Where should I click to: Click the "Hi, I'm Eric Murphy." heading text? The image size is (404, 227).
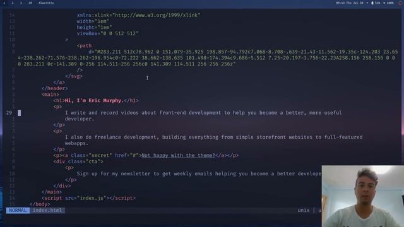tap(94, 101)
